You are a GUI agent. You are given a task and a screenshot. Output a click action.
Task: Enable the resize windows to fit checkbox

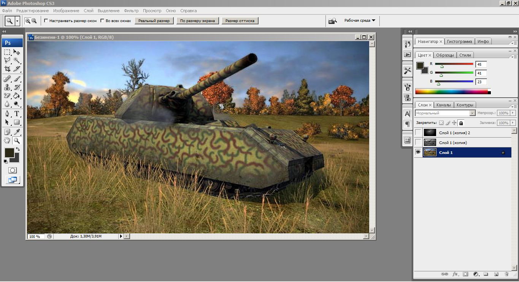point(46,21)
